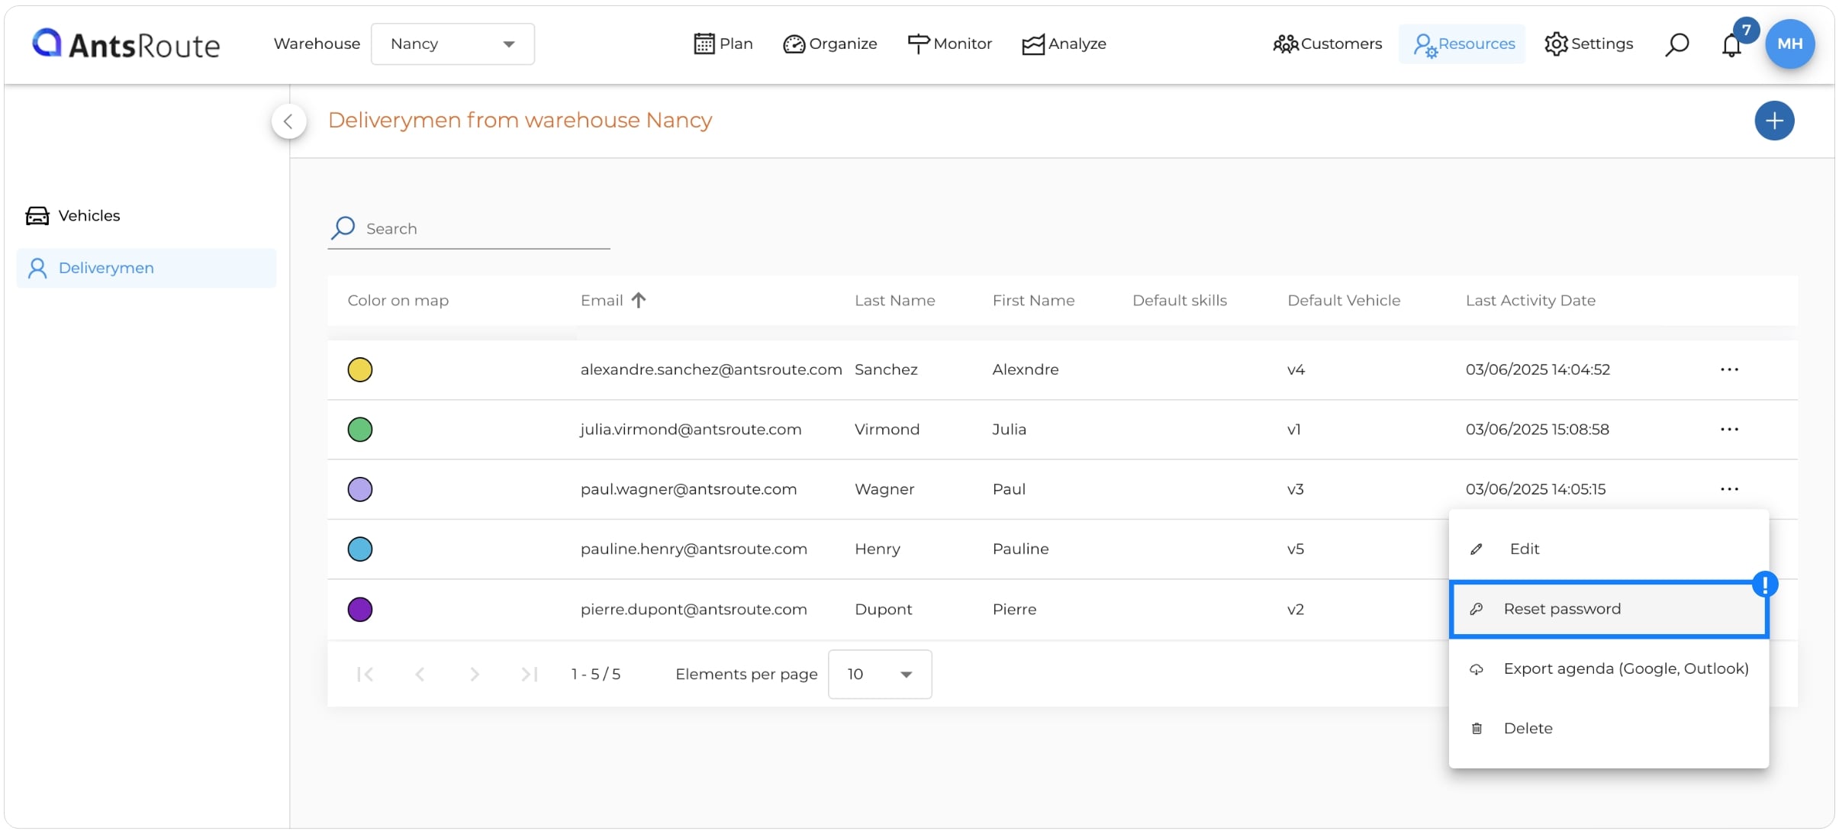Go to the Organize section

click(829, 43)
